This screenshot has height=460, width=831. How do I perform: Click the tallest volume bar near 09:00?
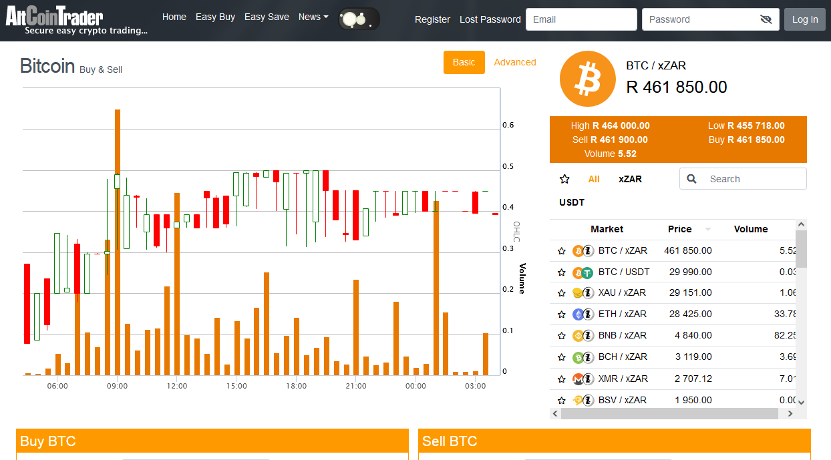(118, 242)
